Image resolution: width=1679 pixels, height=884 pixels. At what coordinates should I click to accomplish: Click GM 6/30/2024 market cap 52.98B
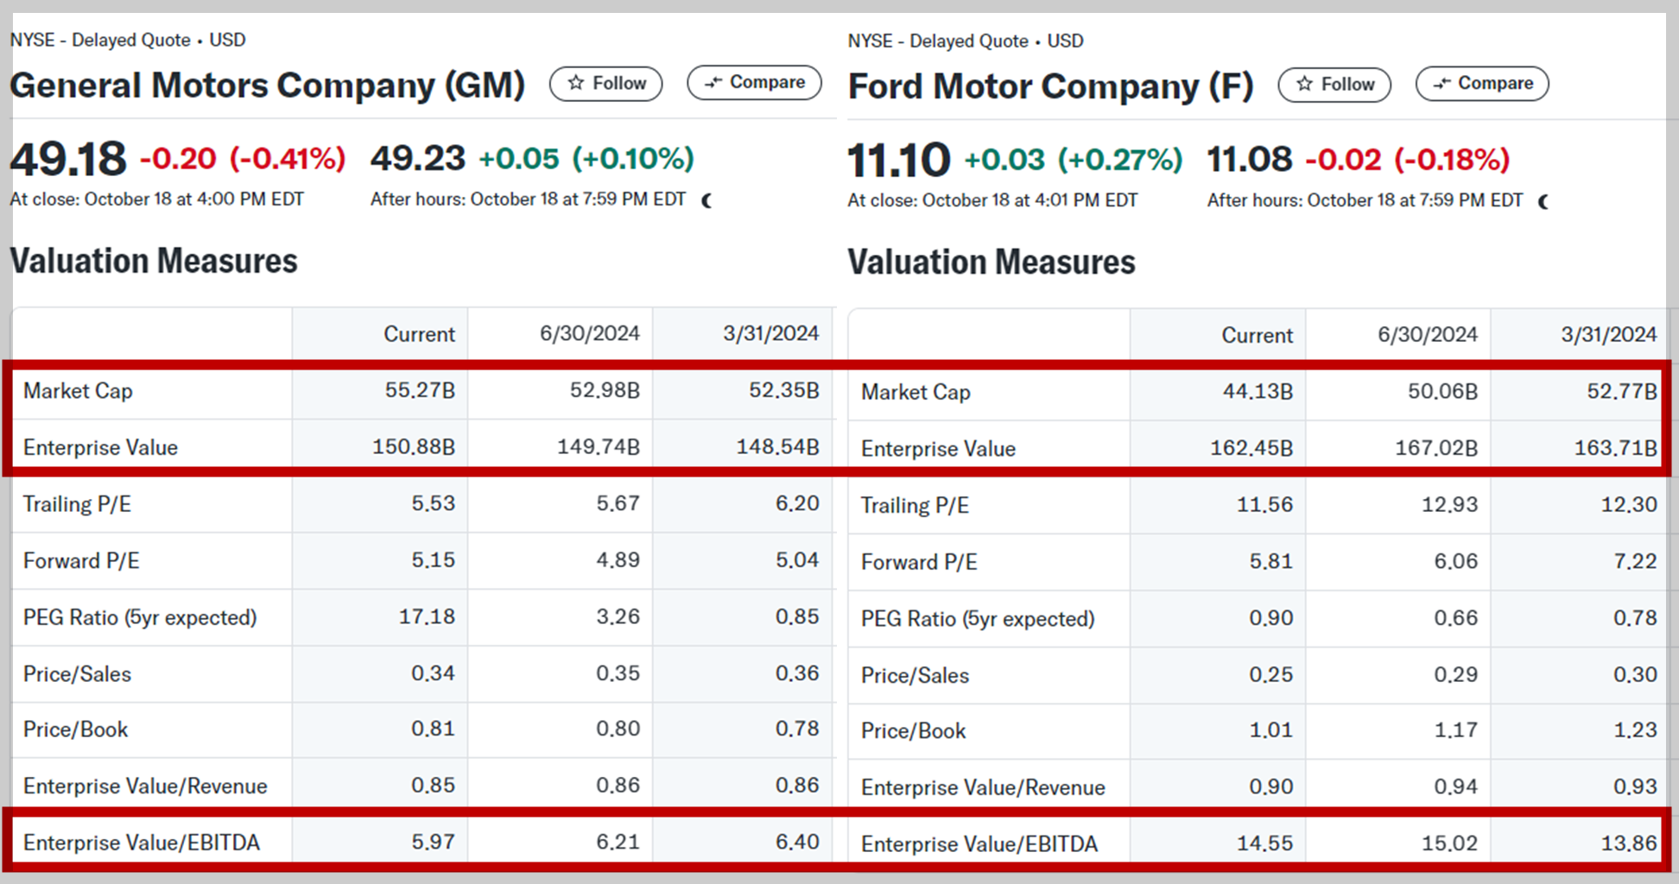point(605,390)
